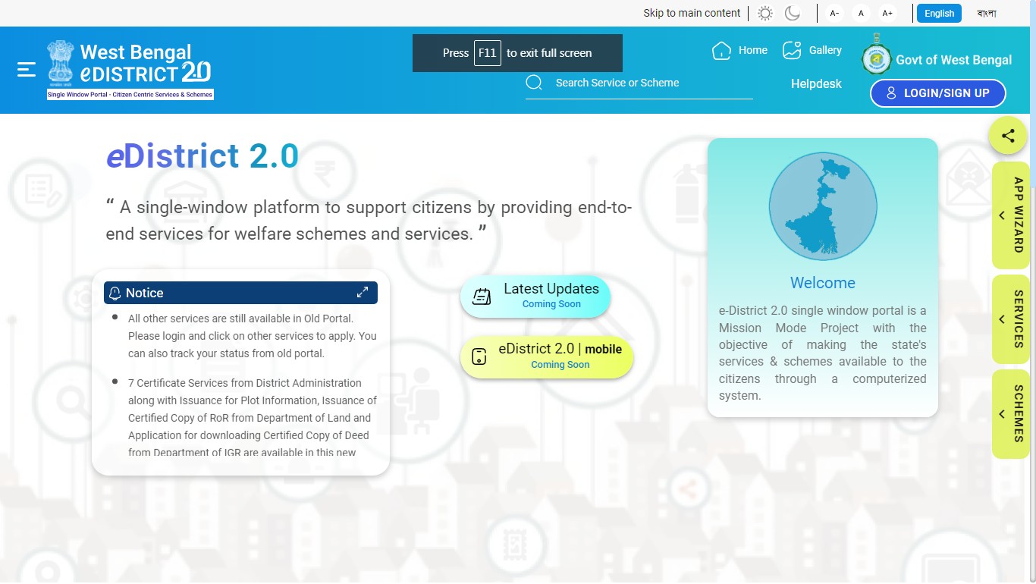Click the Gallery picture icon
Image resolution: width=1036 pixels, height=584 pixels.
(792, 51)
